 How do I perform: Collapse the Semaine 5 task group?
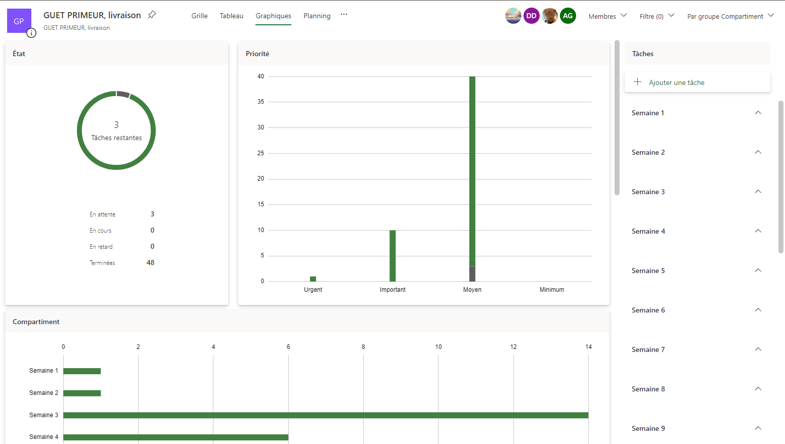(758, 271)
